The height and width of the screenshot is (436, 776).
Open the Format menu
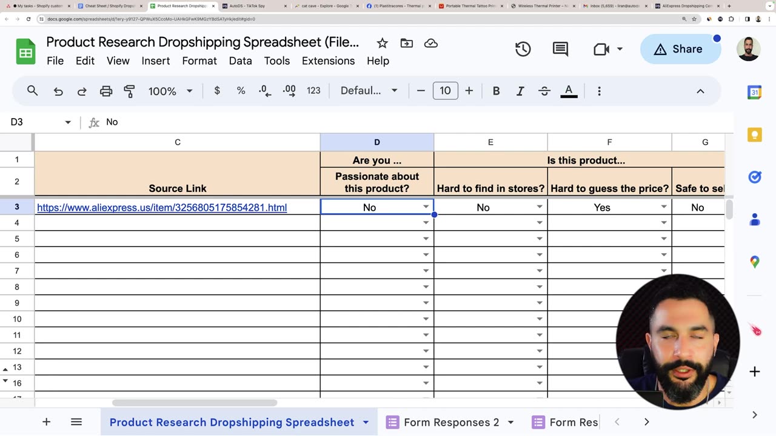(x=199, y=61)
